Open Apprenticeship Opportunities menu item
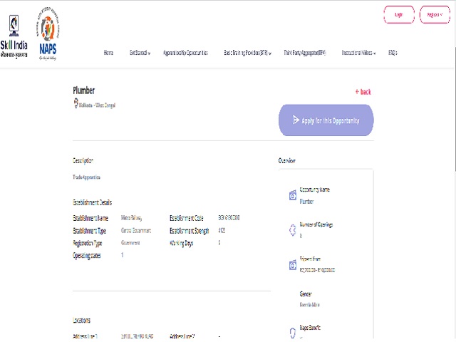Image resolution: width=456 pixels, height=342 pixels. click(185, 53)
